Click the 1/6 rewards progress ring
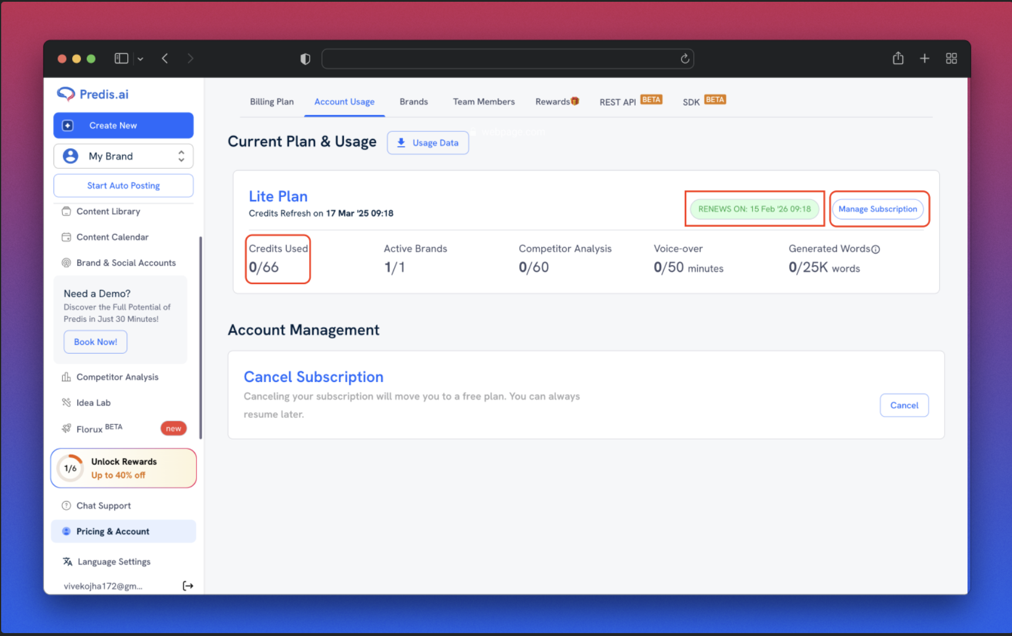Screen dimensions: 1012x636 coord(70,468)
